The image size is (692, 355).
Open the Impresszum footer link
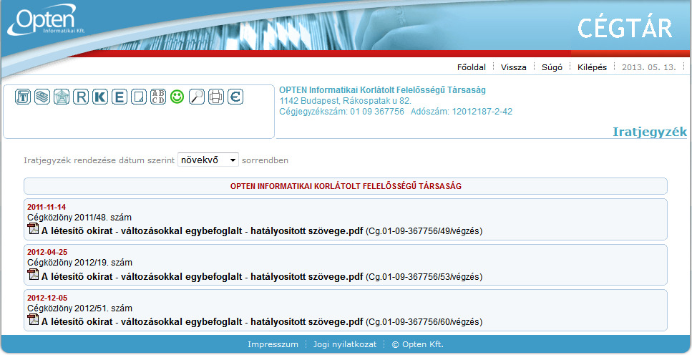[x=273, y=344]
